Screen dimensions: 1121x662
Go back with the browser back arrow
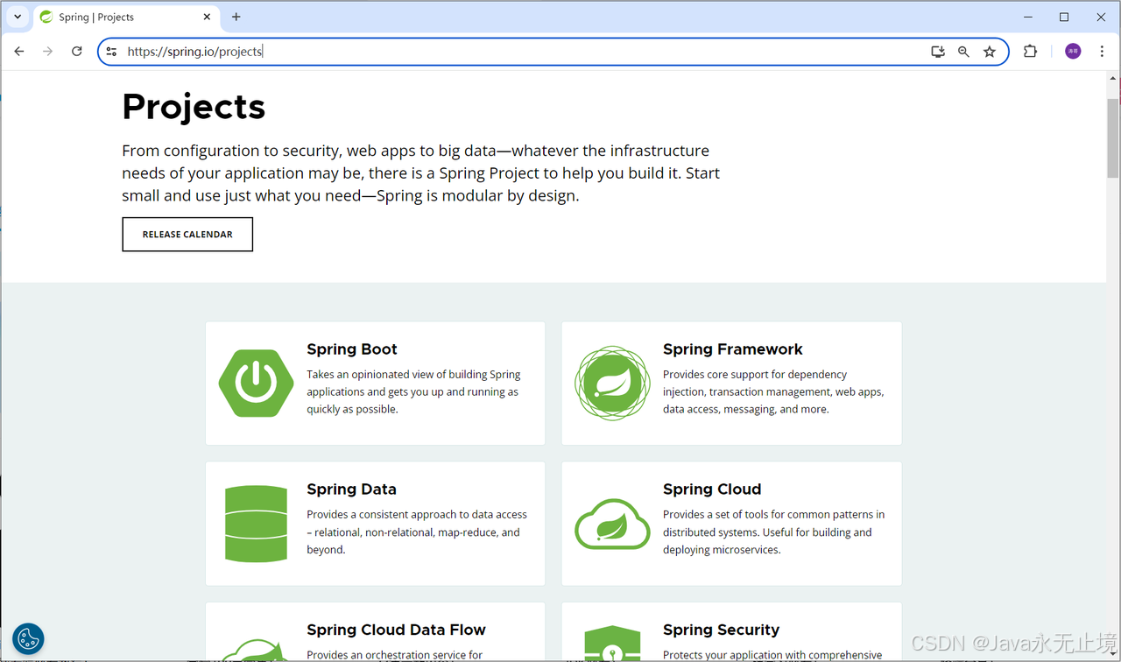[x=19, y=52]
